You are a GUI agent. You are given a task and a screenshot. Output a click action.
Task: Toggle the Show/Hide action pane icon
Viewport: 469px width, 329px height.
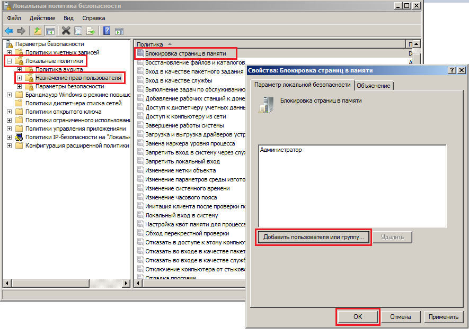(x=119, y=31)
